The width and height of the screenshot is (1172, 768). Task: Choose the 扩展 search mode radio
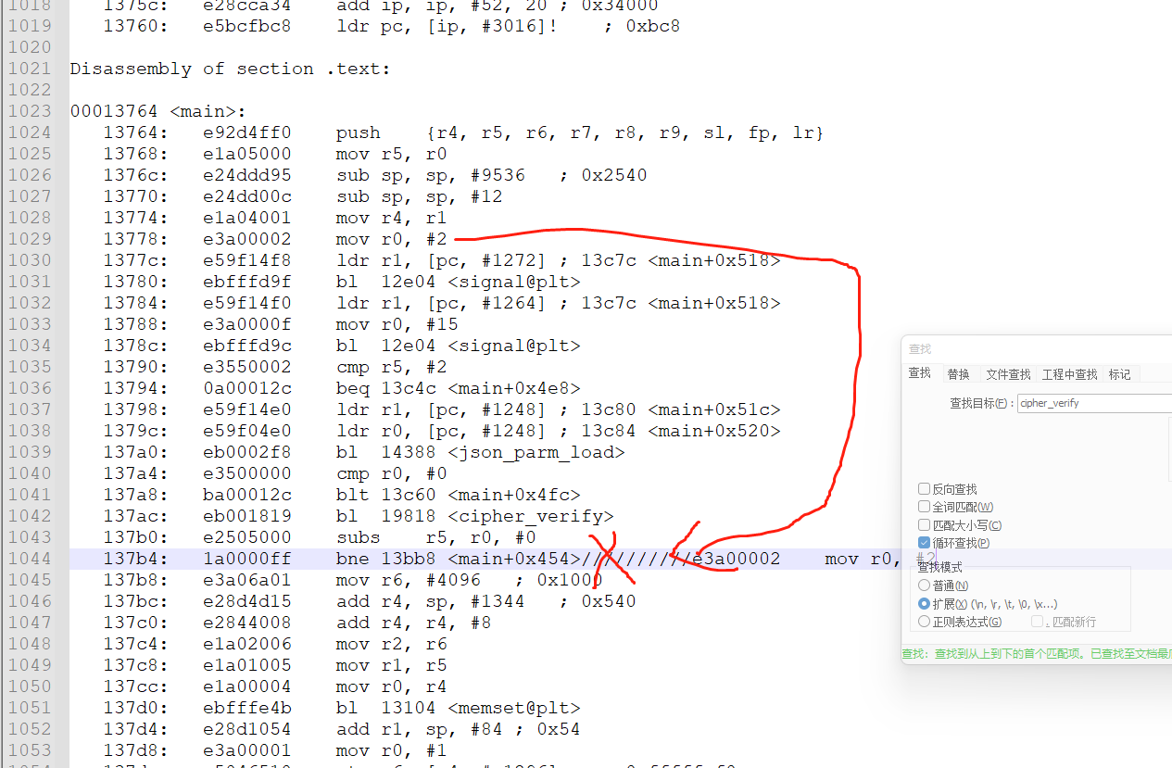click(924, 604)
